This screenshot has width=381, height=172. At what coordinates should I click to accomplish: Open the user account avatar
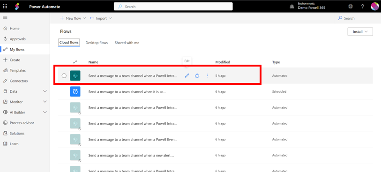pos(375,7)
